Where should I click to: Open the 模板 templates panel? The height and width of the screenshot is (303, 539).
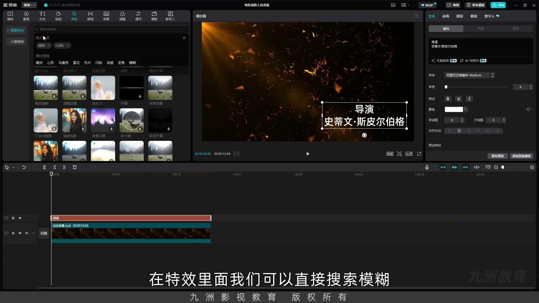click(154, 16)
